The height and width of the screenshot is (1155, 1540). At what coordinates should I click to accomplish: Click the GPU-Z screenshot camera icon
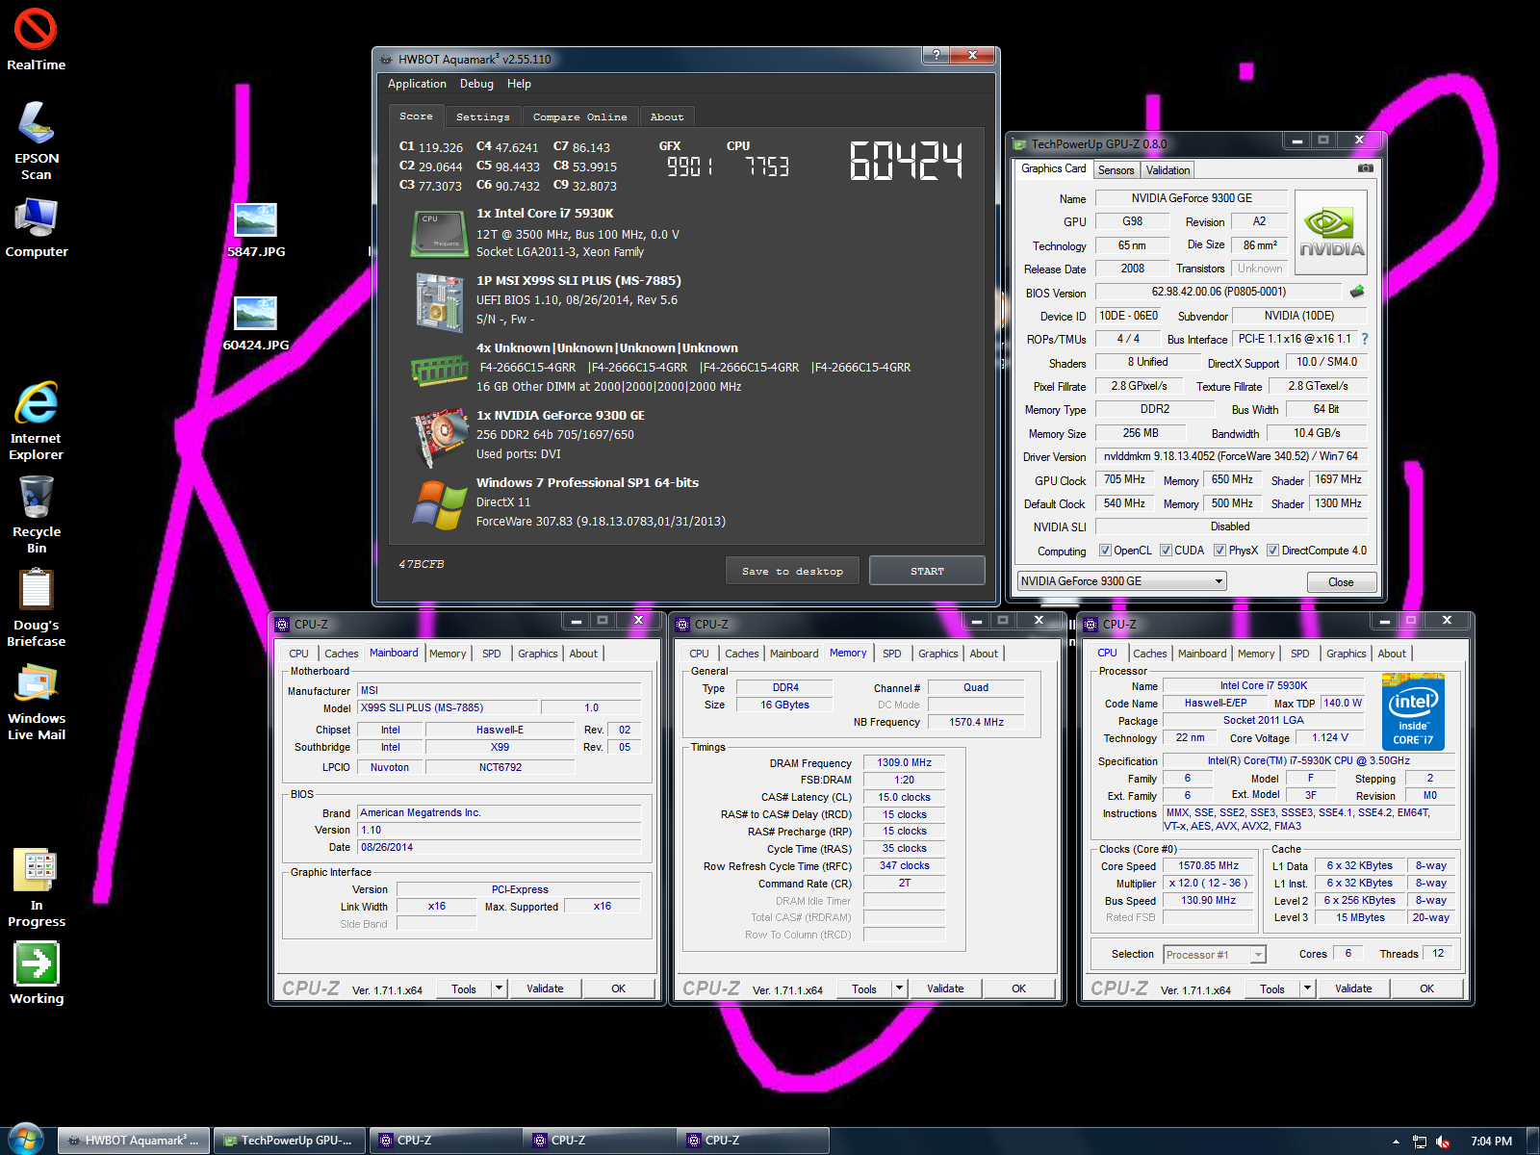[1365, 168]
